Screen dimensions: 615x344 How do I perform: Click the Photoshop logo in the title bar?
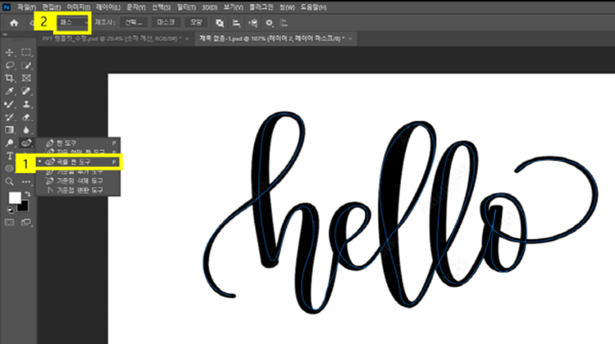point(7,7)
